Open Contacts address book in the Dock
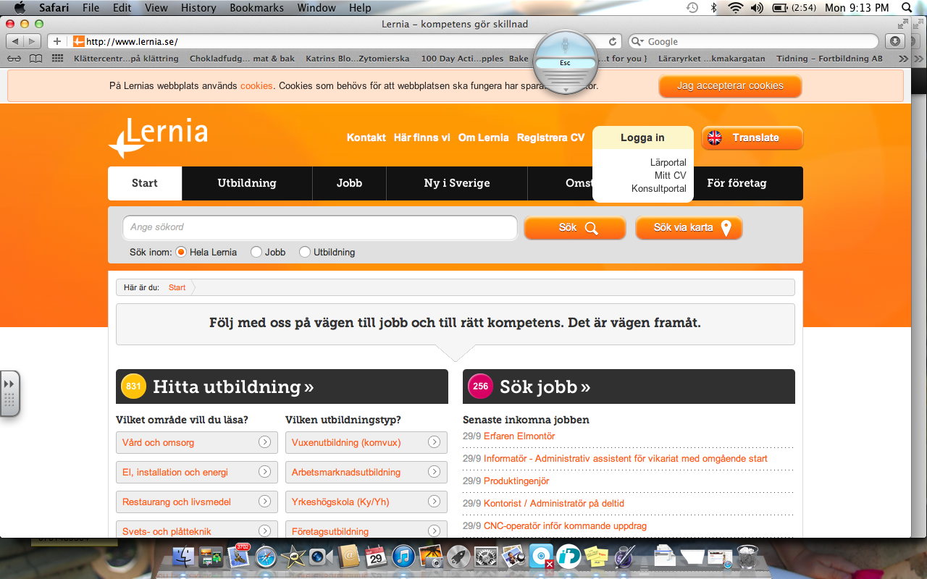Viewport: 927px width, 579px height. (348, 556)
